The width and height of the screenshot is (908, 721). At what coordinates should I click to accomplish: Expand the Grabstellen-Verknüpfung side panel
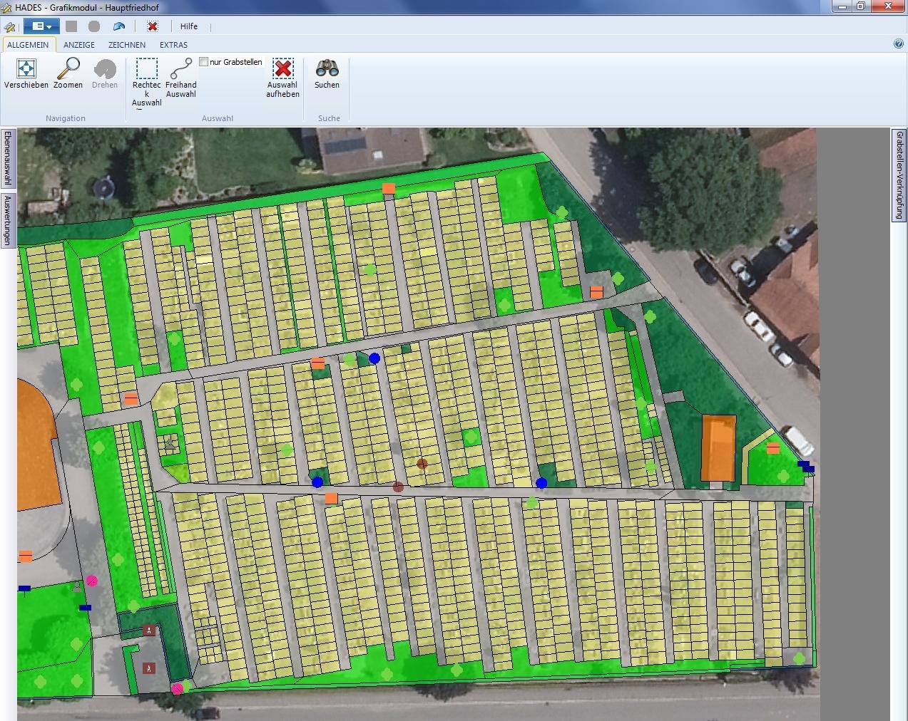click(899, 175)
